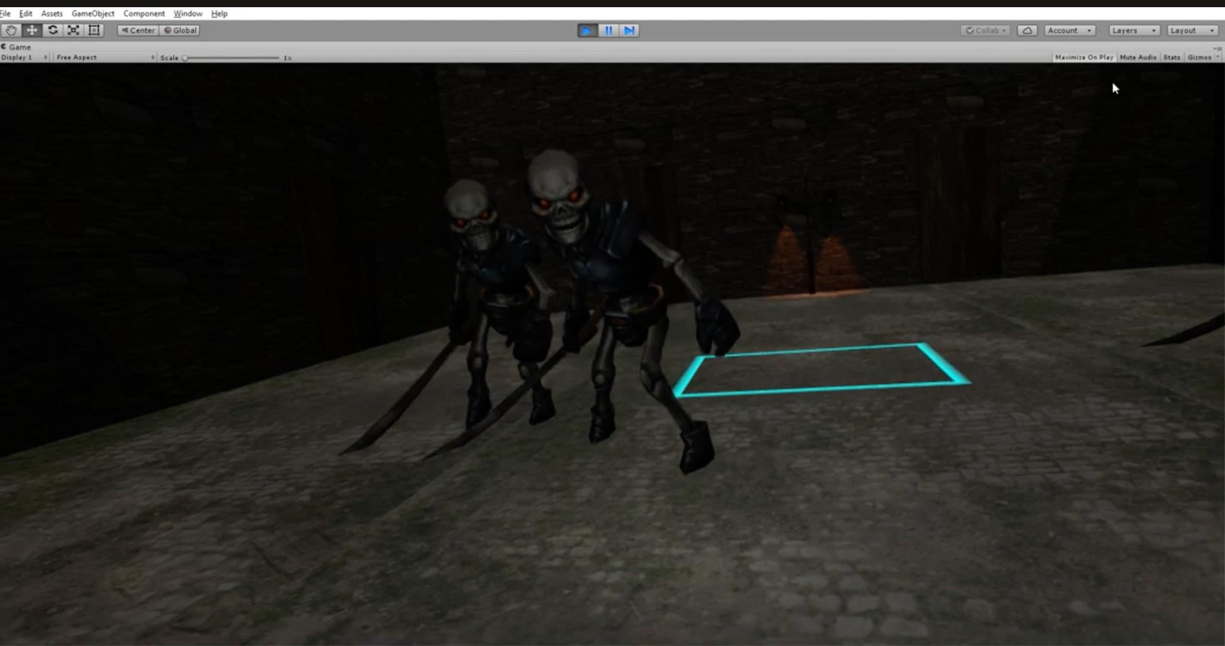This screenshot has width=1225, height=646.
Task: Toggle the Stats overlay
Action: point(1171,57)
